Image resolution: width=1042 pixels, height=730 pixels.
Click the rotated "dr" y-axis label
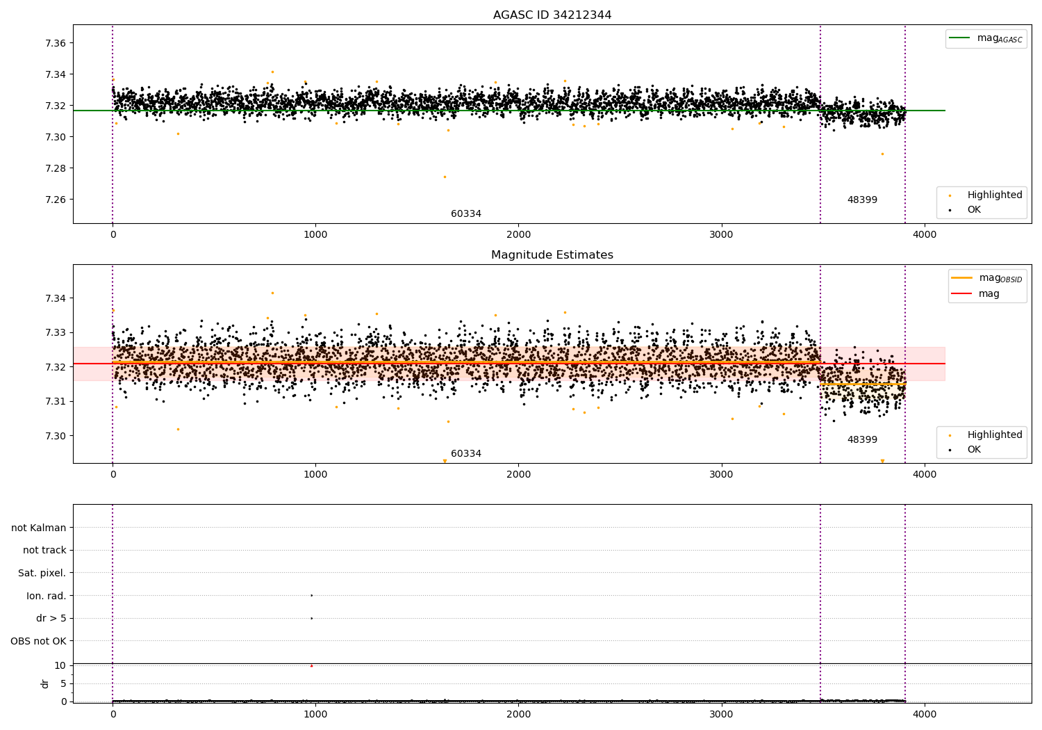[x=45, y=683]
